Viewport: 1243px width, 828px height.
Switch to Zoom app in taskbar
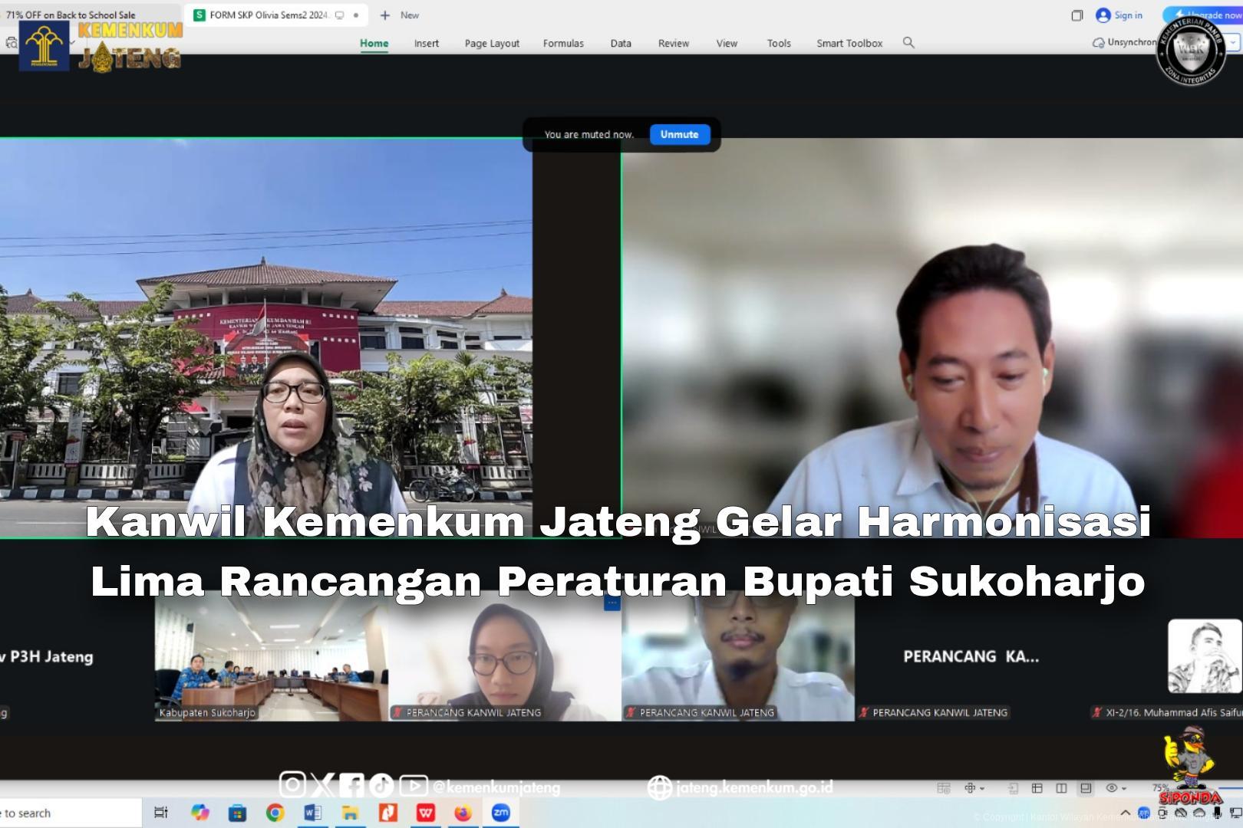(500, 813)
